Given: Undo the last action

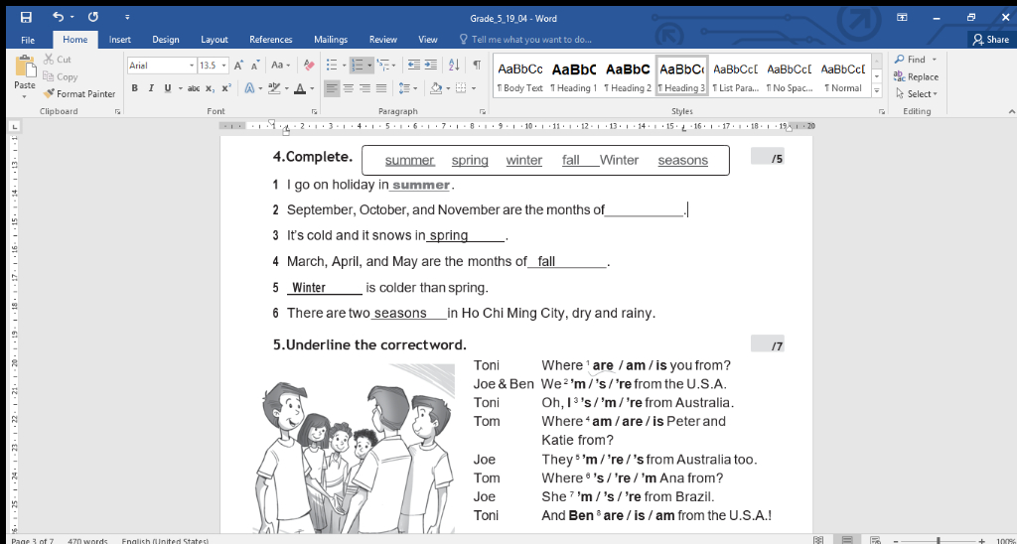Looking at the screenshot, I should (x=59, y=18).
